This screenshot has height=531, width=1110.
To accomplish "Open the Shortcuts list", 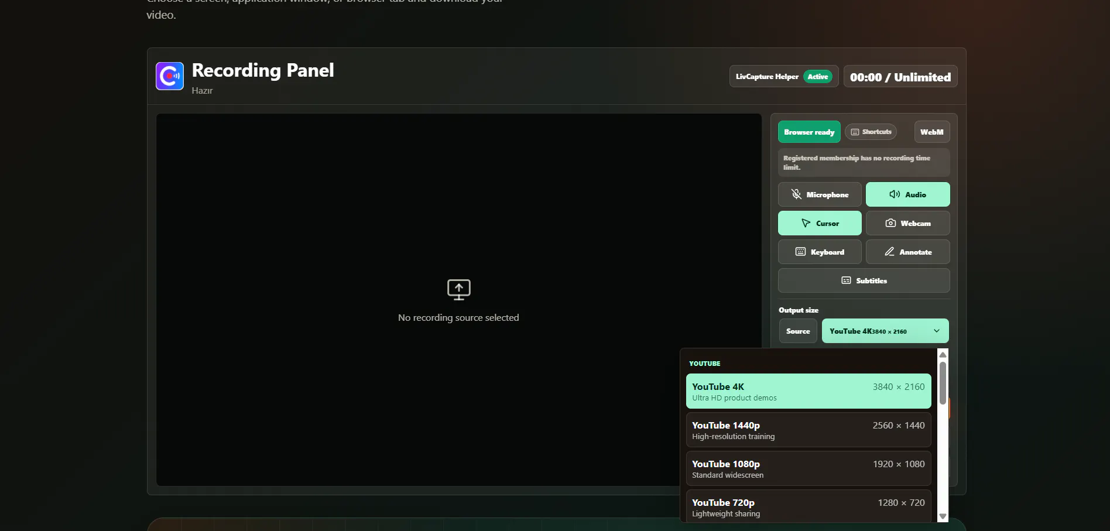I will point(871,132).
